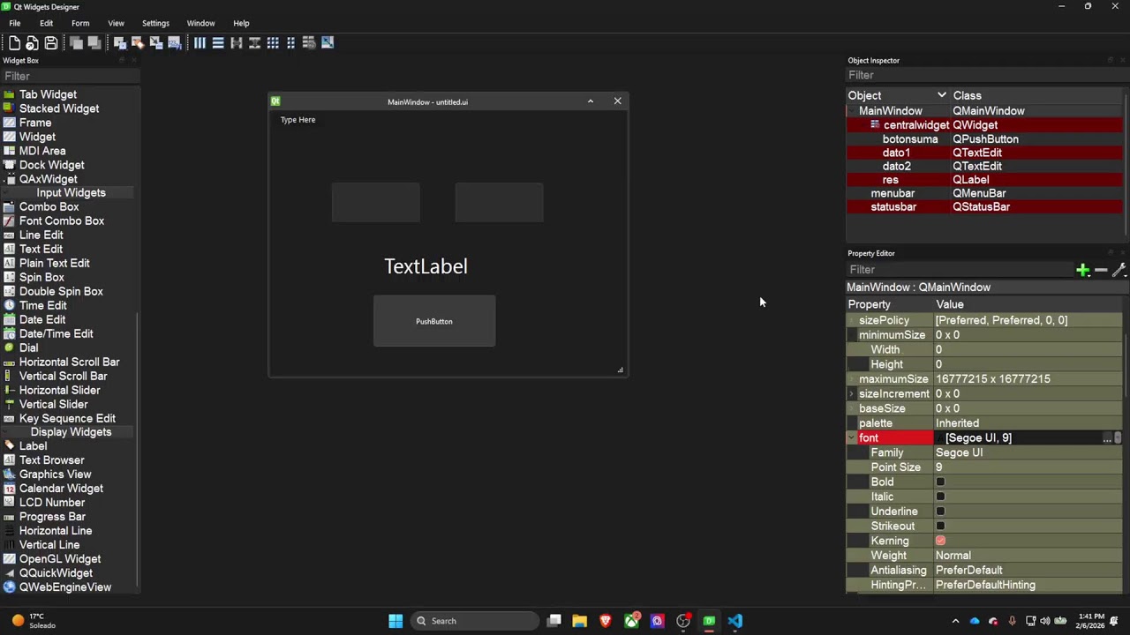Toggle the Strikeout font checkbox
This screenshot has width=1130, height=635.
click(x=940, y=526)
